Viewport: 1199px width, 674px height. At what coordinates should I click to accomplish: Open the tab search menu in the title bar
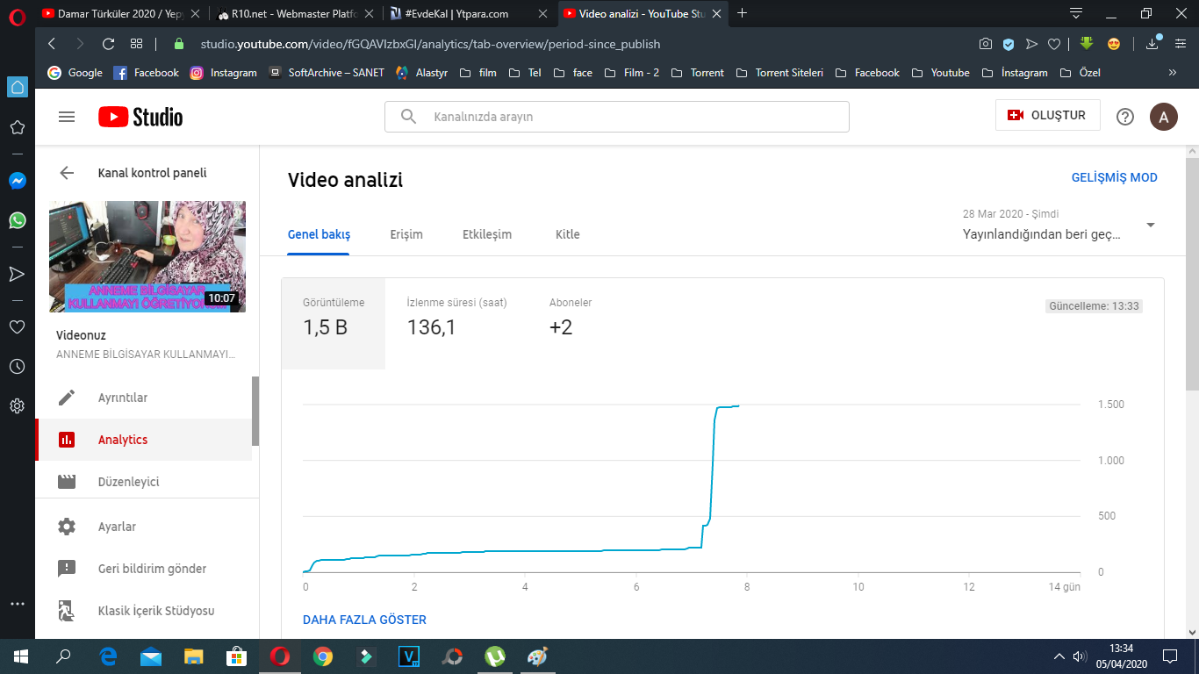1076,13
